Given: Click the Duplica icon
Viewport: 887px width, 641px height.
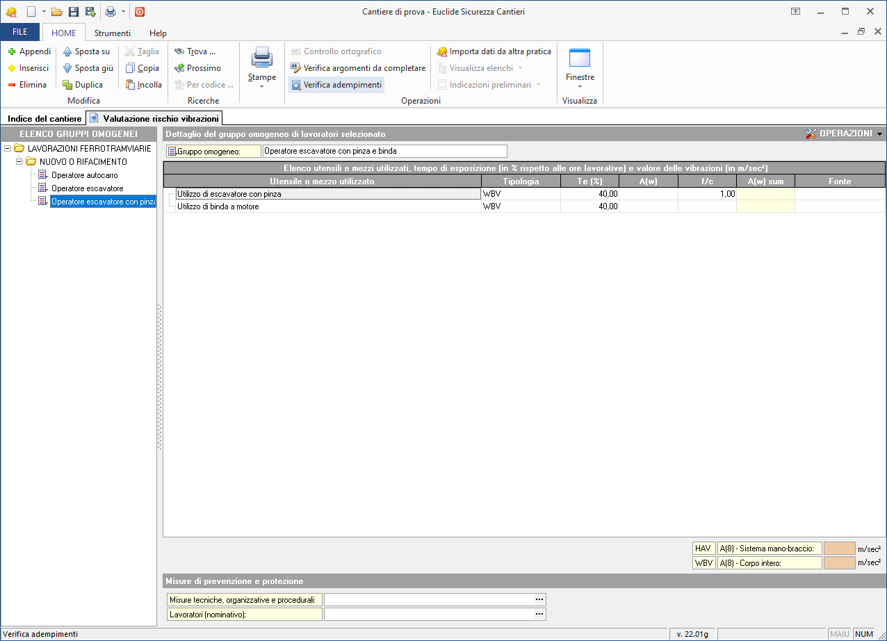Looking at the screenshot, I should coord(67,85).
